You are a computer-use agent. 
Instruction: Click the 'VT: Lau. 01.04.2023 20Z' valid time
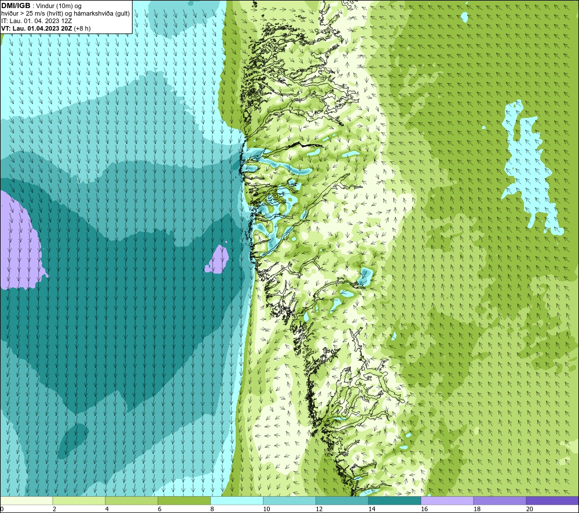[37, 28]
